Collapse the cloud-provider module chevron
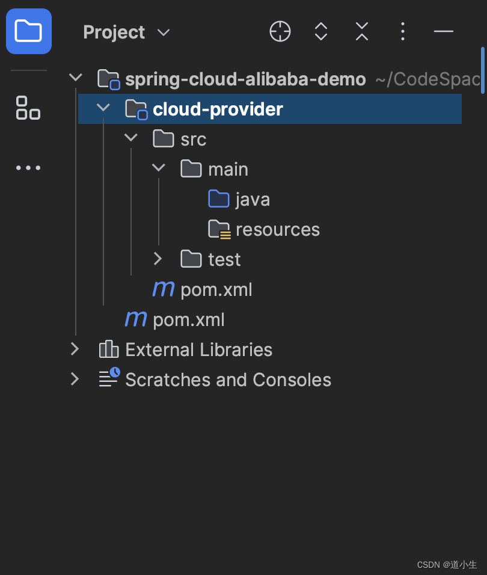The image size is (487, 575). coord(103,108)
